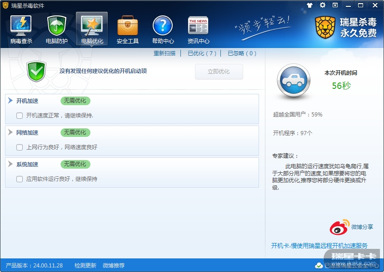Switch to the 已忽略 (0) tab
The image size is (384, 272).
pyautogui.click(x=242, y=53)
